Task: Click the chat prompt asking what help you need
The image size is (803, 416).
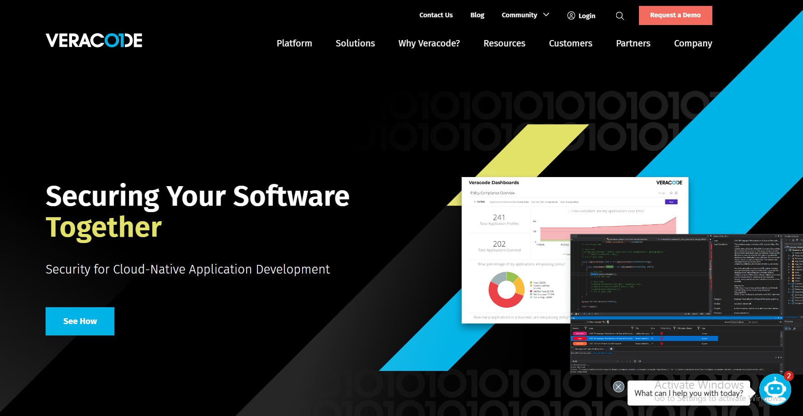Action: coord(689,393)
